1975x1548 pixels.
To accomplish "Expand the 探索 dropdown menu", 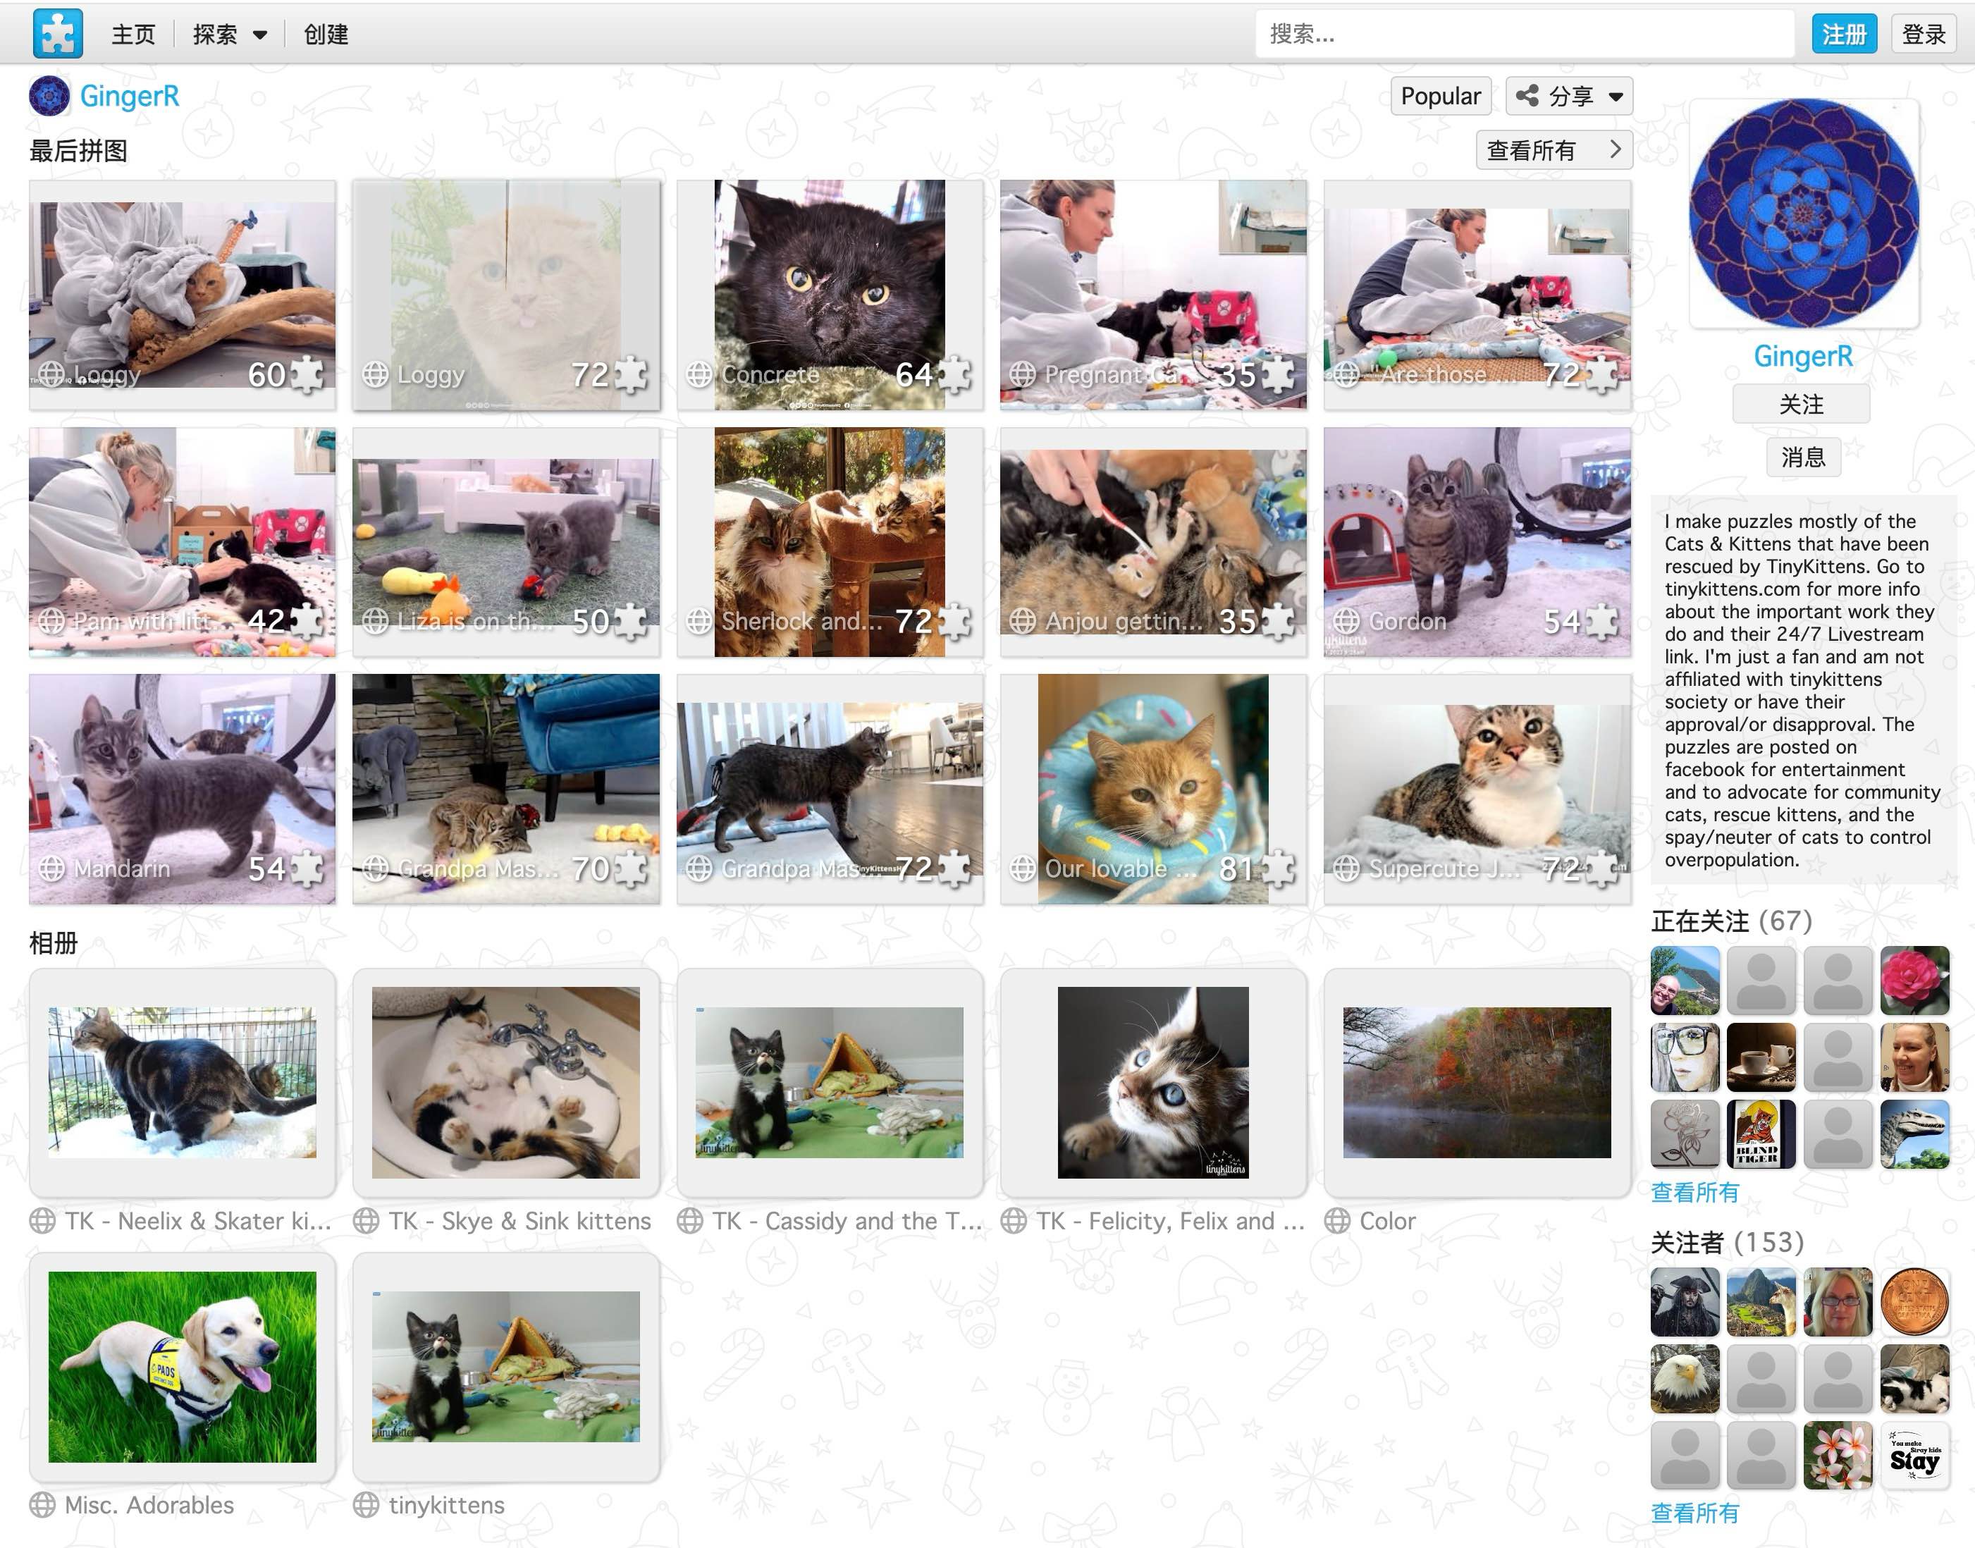I will [229, 35].
